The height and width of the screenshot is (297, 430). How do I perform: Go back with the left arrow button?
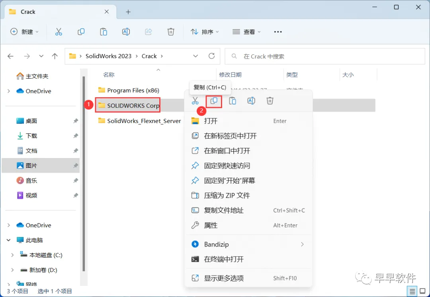coord(10,56)
